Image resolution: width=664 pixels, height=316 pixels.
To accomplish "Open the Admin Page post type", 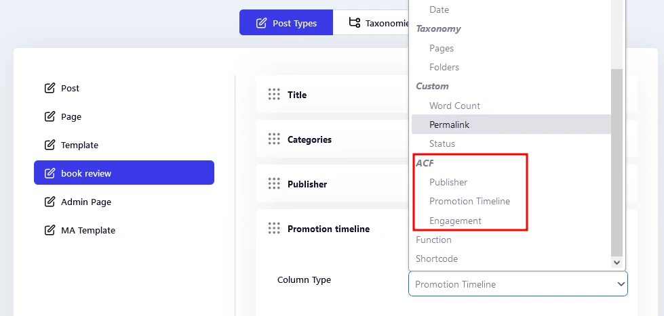I will (124, 202).
